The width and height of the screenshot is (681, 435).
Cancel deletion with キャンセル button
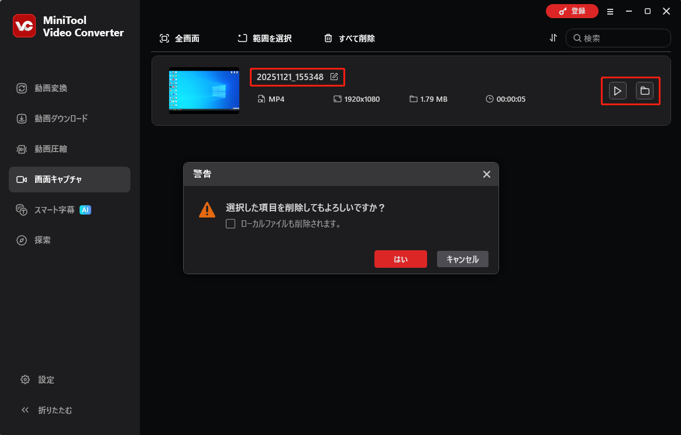click(462, 259)
